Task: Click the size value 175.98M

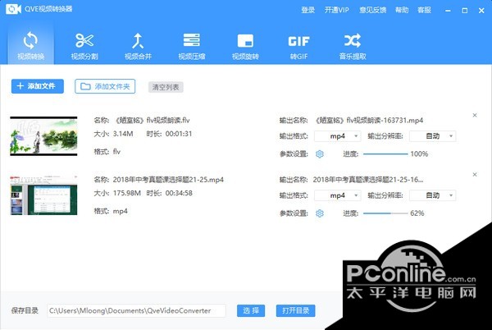Action: tap(127, 193)
